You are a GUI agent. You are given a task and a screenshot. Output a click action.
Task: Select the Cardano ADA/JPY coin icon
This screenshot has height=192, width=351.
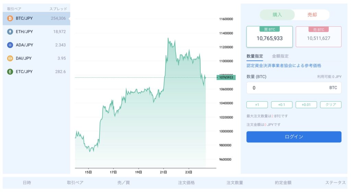click(10, 45)
